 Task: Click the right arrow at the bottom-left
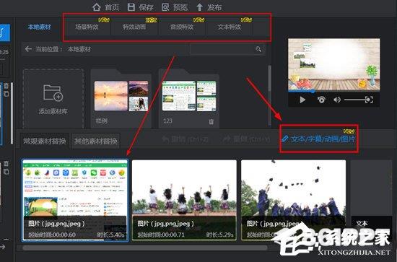3,246
